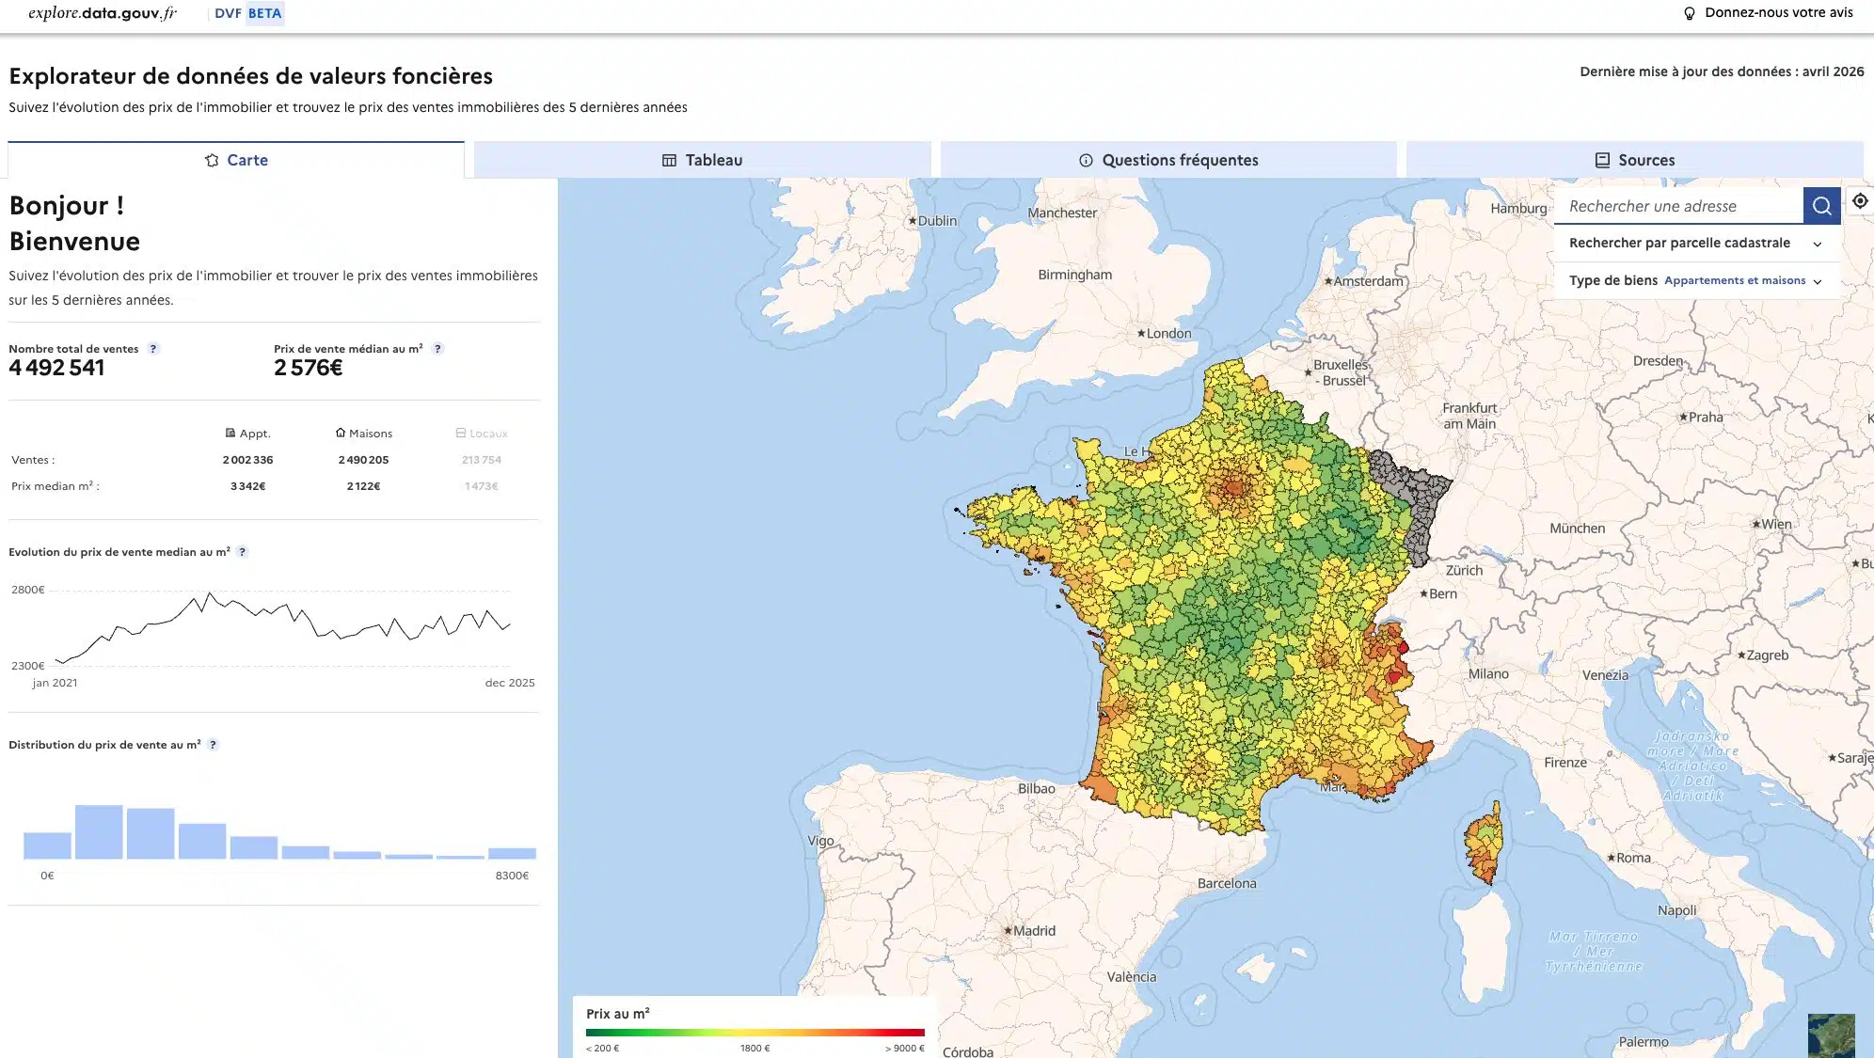
Task: Toggle the Maisons property type filter
Action: [364, 434]
